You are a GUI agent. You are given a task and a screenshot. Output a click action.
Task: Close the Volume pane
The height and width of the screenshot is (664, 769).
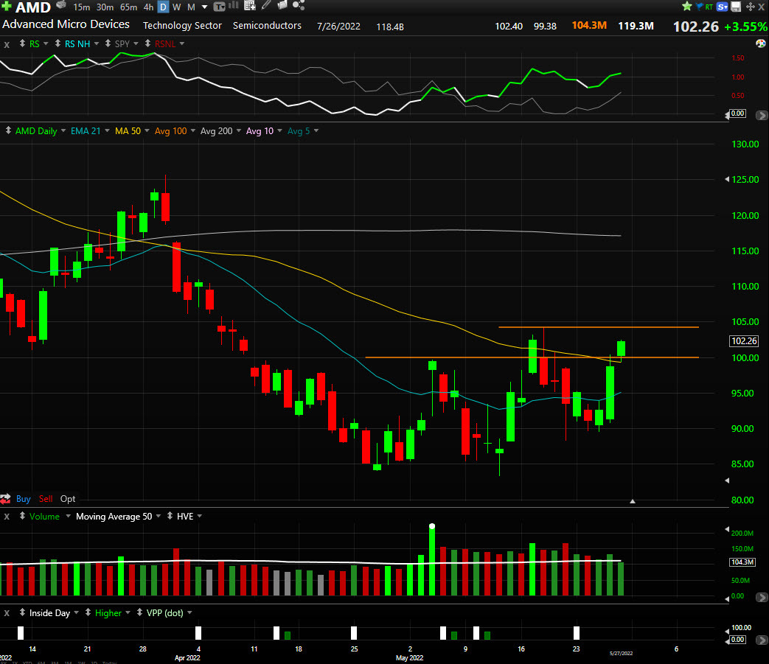click(x=7, y=517)
